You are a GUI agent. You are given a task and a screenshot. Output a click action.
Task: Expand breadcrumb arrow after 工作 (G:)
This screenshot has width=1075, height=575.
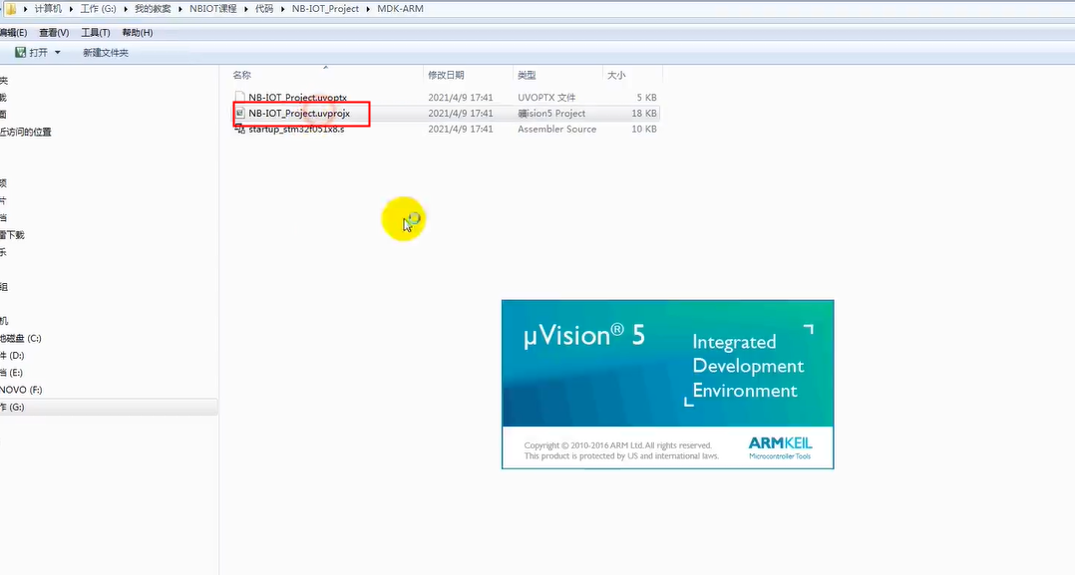[126, 9]
